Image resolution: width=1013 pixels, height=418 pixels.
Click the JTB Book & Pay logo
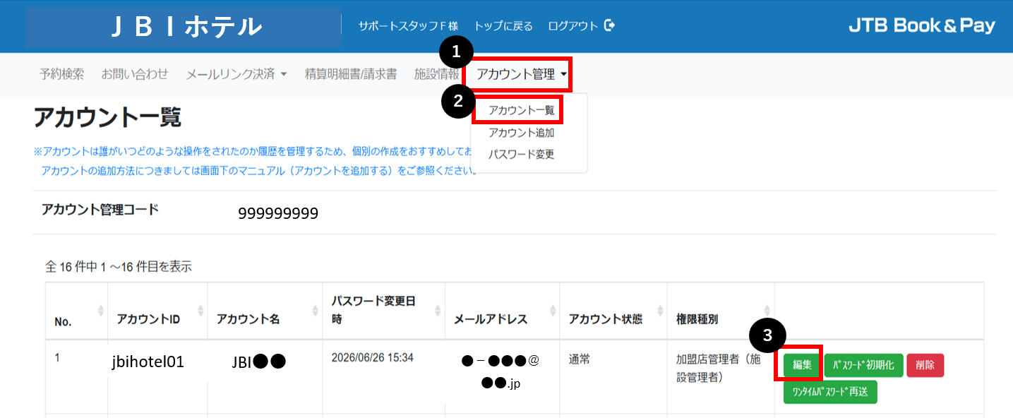point(921,26)
